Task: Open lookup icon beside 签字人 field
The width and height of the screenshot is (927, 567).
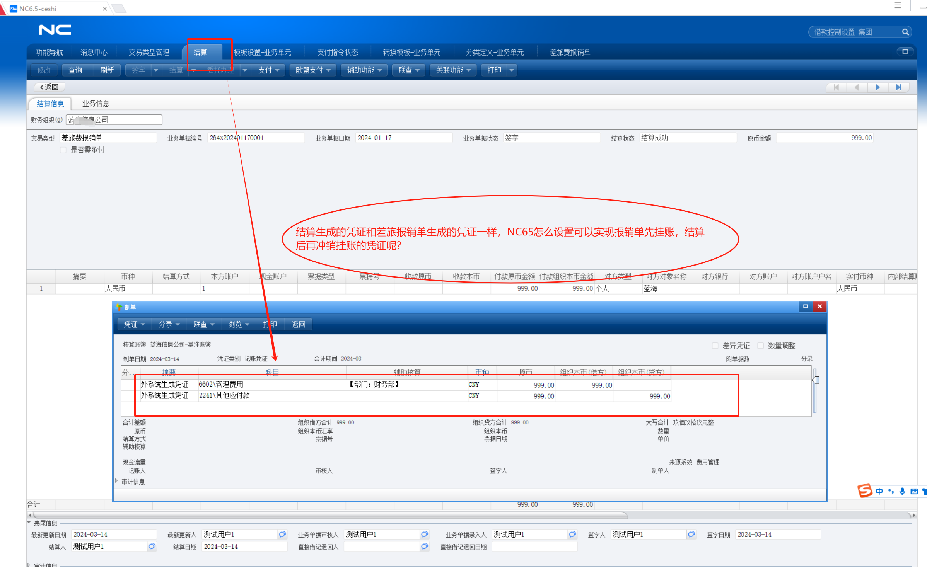Action: pyautogui.click(x=691, y=534)
